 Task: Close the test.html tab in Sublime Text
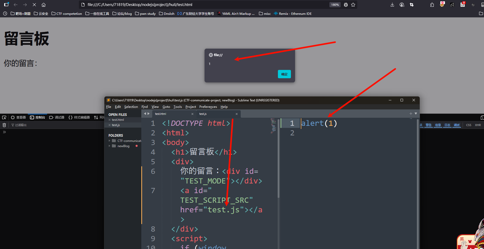pos(192,114)
